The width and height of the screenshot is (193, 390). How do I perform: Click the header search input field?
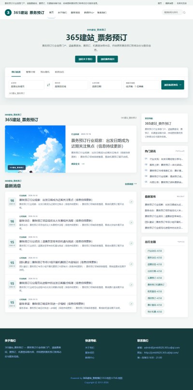tap(172, 12)
